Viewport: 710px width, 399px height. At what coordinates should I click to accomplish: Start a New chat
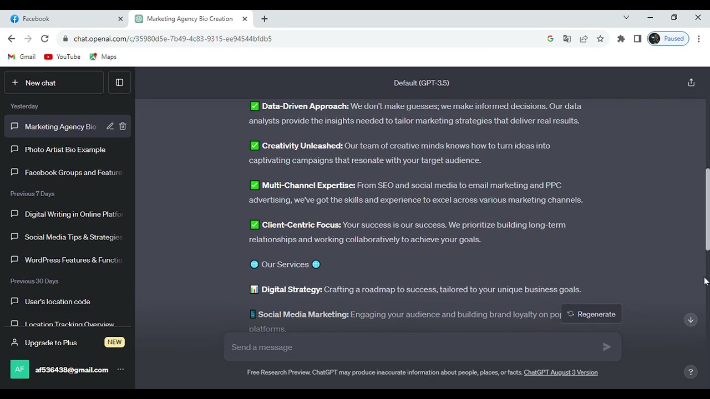(x=54, y=83)
